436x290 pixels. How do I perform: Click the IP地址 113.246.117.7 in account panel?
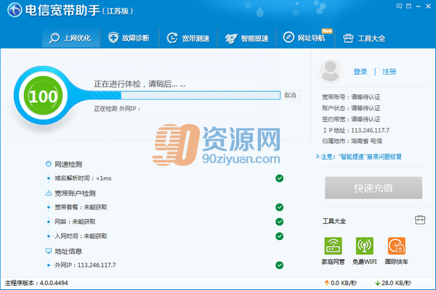point(356,130)
